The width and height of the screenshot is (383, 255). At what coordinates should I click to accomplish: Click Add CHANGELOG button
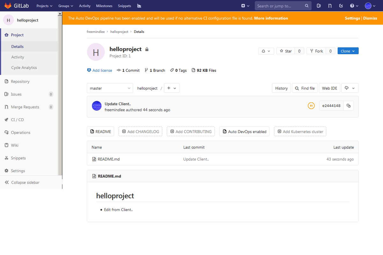[140, 131]
